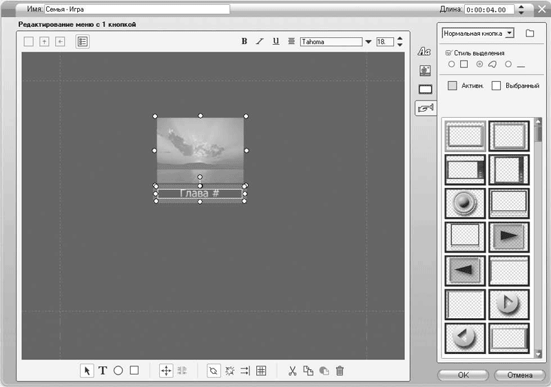Expand the Tahoma font dropdown

[368, 42]
